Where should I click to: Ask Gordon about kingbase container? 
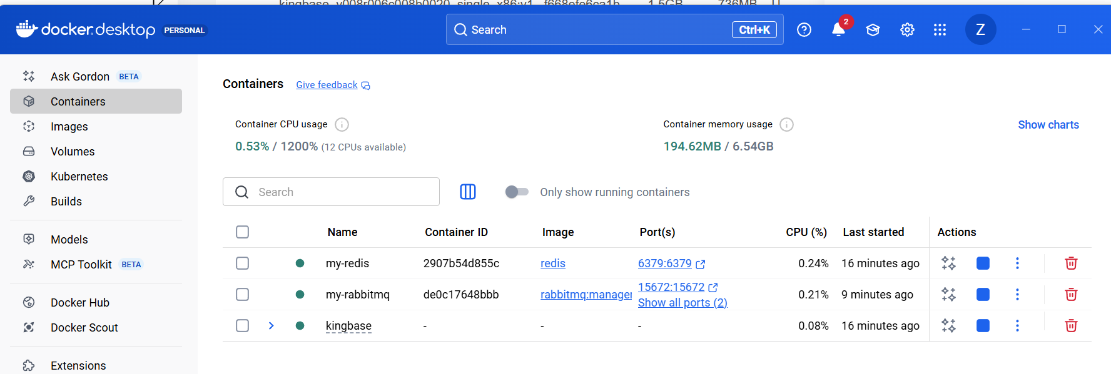(948, 325)
